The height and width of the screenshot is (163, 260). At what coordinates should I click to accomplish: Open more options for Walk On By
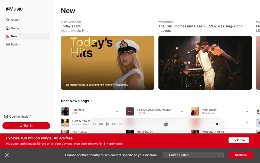[x=246, y=111]
